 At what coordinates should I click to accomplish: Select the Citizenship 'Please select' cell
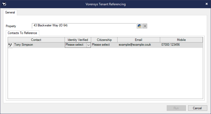104,45
